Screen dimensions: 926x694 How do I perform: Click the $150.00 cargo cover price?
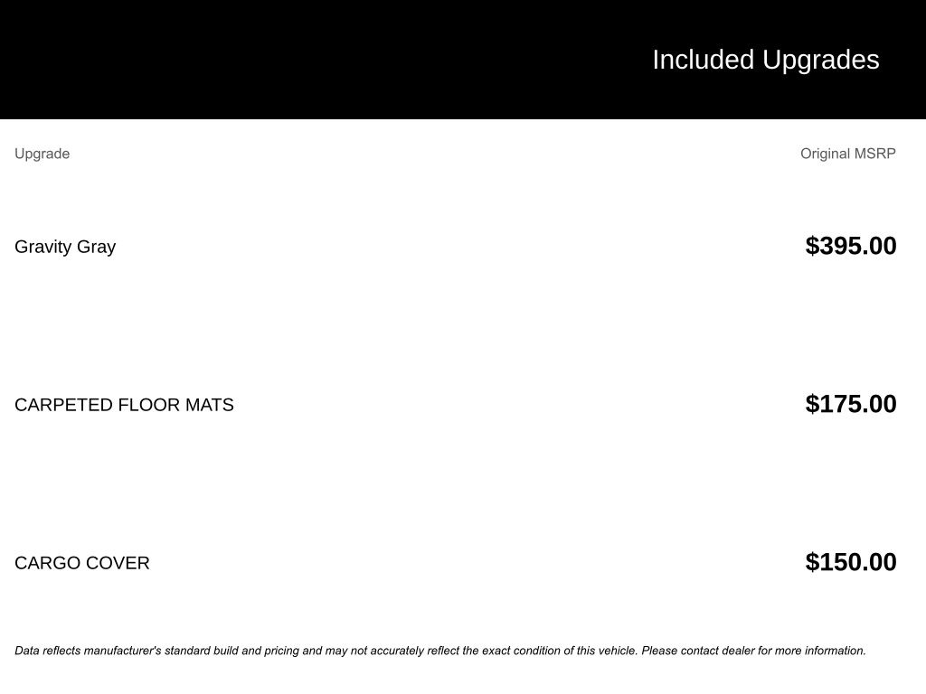pos(850,562)
